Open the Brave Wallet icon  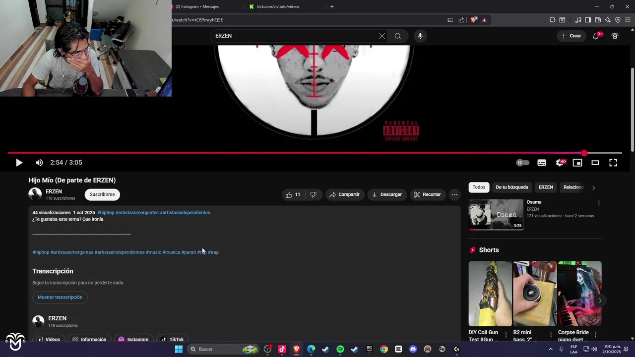point(598,20)
